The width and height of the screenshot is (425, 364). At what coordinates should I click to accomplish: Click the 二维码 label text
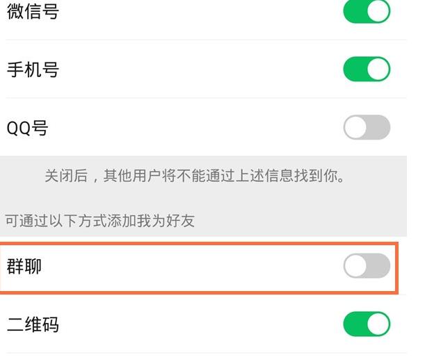(33, 324)
